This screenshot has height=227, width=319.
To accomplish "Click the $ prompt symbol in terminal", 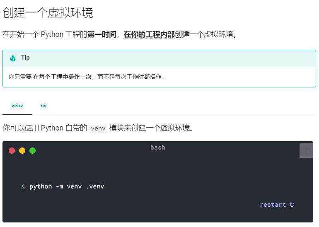I will (23, 187).
